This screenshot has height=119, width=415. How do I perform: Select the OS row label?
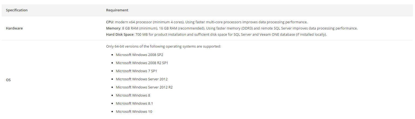(x=8, y=80)
